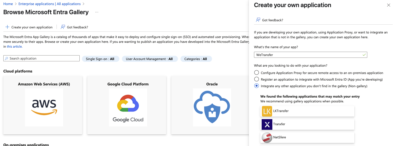
Task: Click the app name field containing WeTransfer
Action: [311, 55]
